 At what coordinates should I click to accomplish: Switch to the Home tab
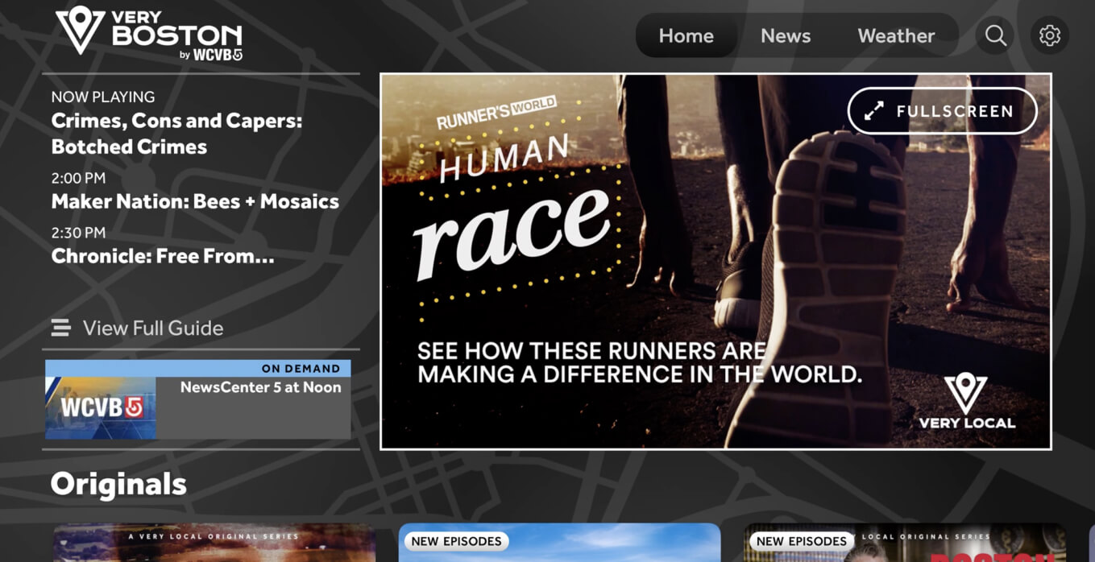(686, 36)
